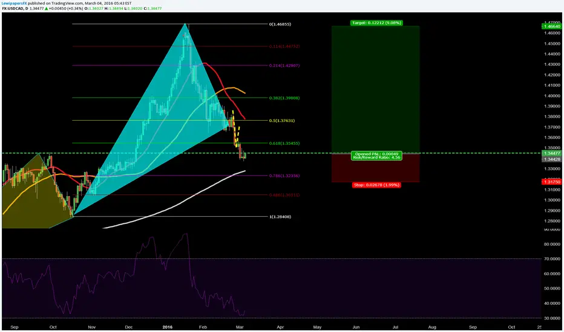This screenshot has width=564, height=332.
Task: Select the 0.786(1.32356) Fibonacci level label
Action: pos(284,176)
